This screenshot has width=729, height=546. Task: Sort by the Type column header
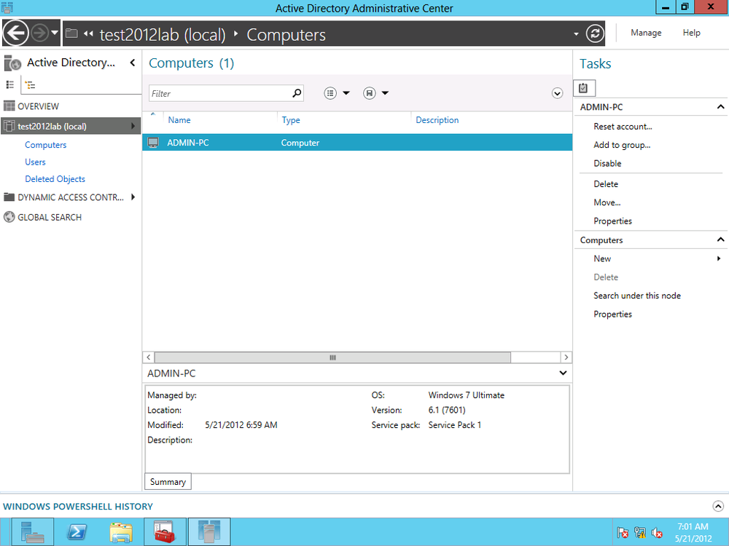291,120
